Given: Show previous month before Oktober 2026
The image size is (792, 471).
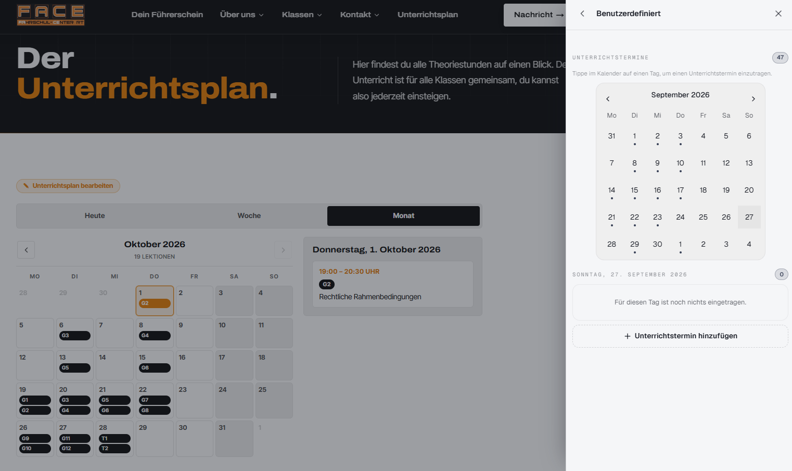Looking at the screenshot, I should (x=26, y=250).
